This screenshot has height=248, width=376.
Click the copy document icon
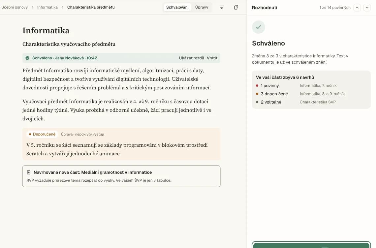(x=236, y=8)
